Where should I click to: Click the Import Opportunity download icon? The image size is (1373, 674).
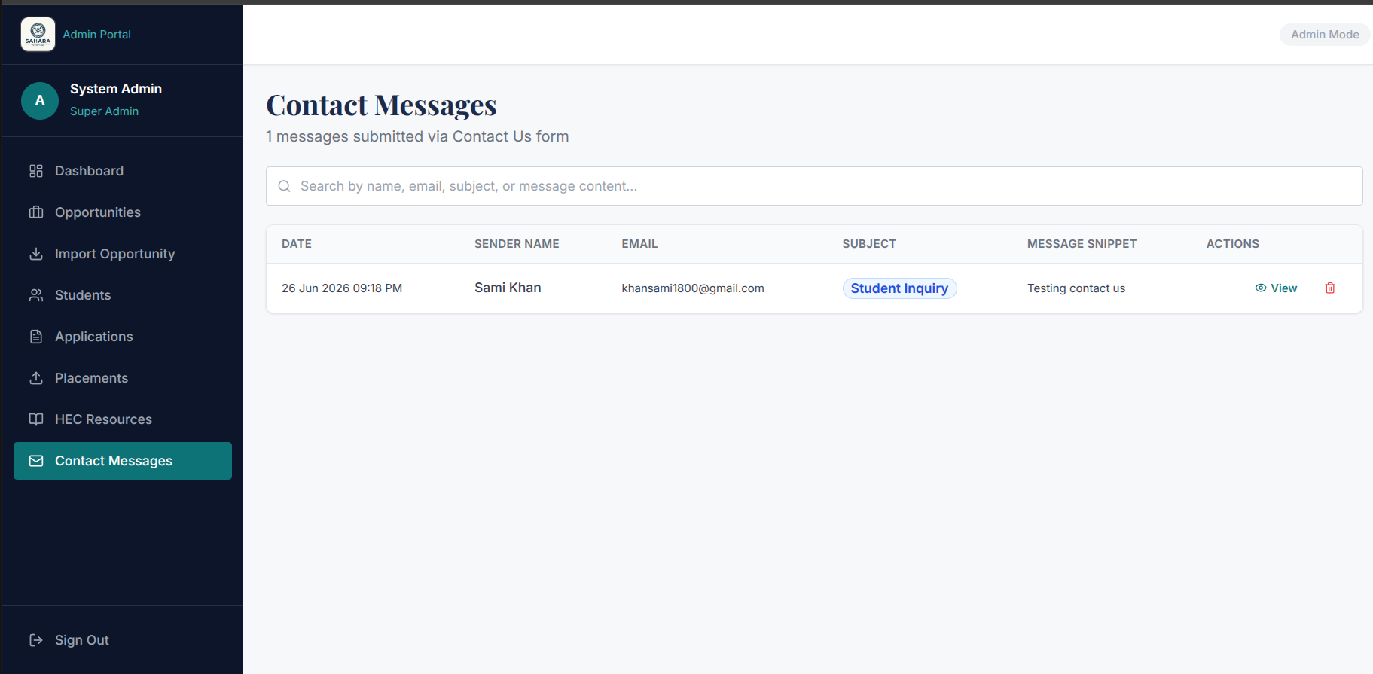(x=36, y=254)
